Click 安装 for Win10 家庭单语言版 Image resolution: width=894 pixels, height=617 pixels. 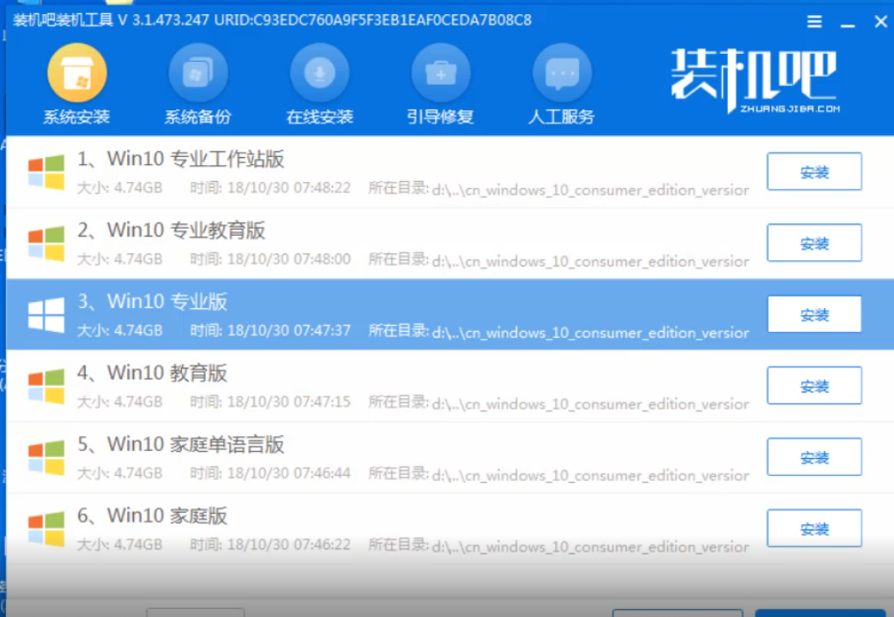(x=814, y=456)
